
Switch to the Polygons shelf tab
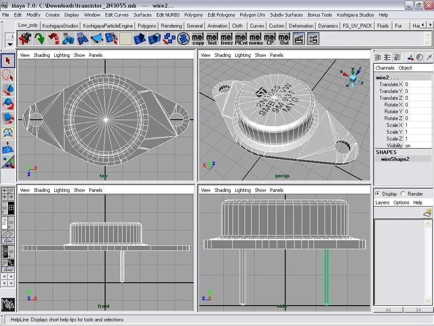click(147, 26)
